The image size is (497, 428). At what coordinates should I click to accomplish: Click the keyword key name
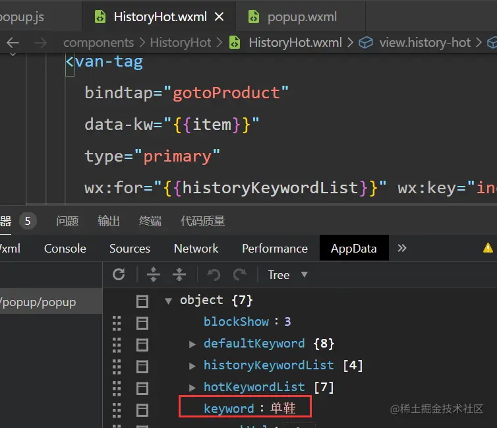pos(229,409)
